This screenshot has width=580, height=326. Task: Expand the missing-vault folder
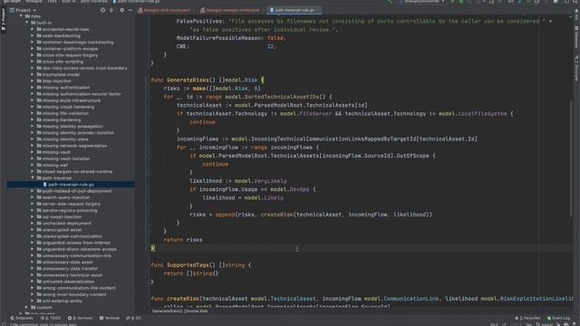tap(33, 152)
